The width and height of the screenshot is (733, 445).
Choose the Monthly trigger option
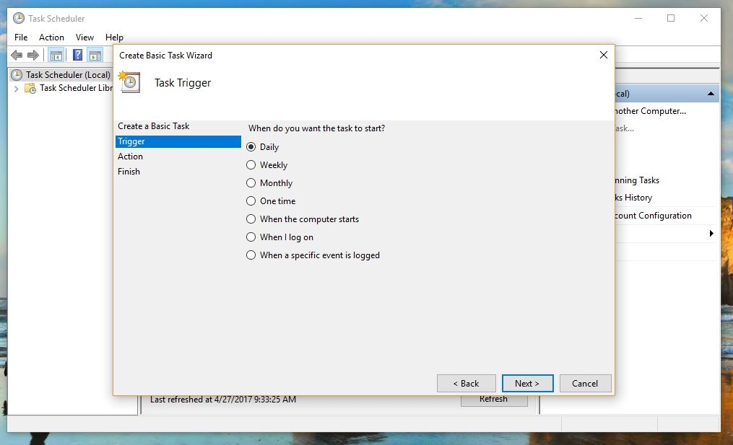(269, 183)
